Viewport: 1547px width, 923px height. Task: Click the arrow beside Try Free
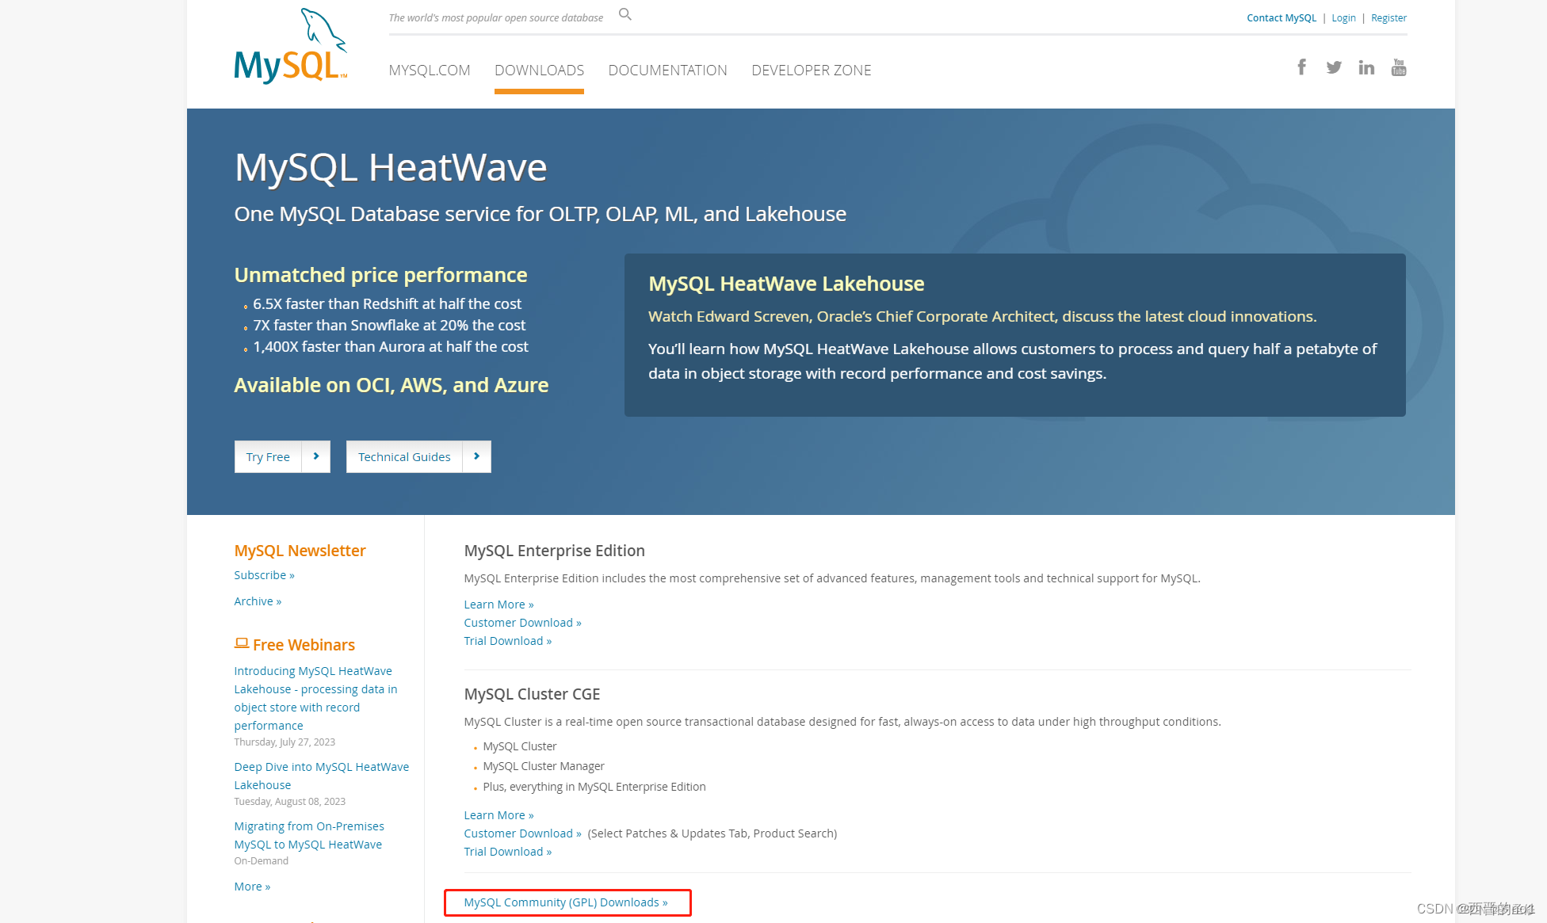pos(316,456)
